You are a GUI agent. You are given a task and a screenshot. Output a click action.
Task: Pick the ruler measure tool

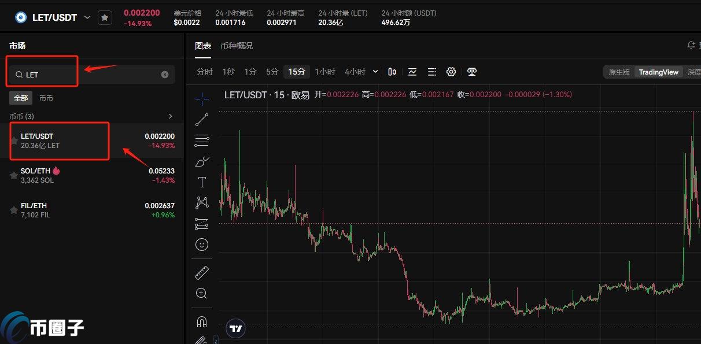coord(202,272)
